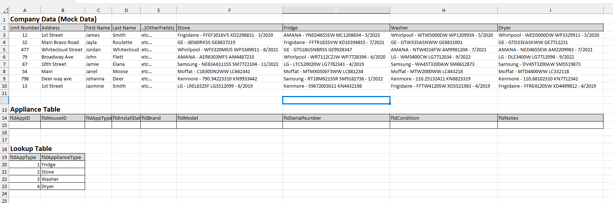Click the fldSerialNumber header cell
This screenshot has height=203, width=613.
(x=336, y=118)
